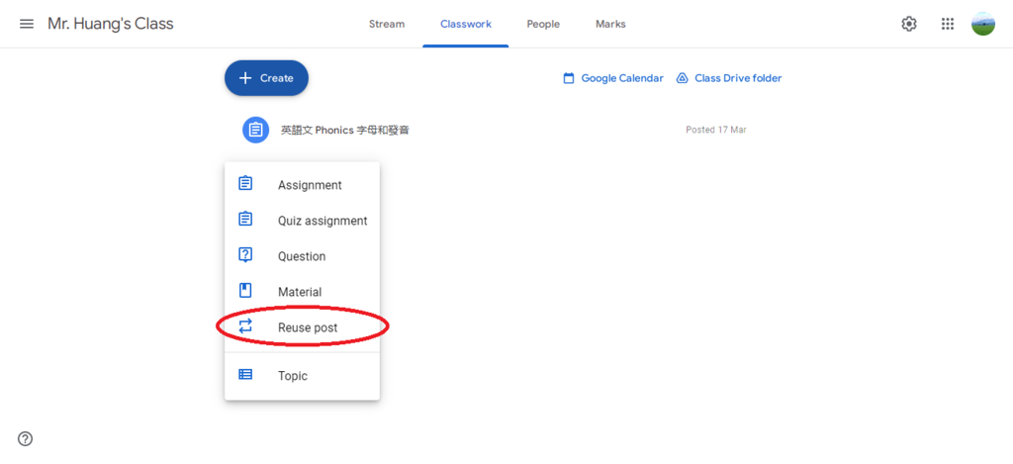Open the main hamburger menu

pos(27,24)
